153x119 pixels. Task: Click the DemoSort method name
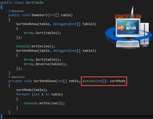click(x=40, y=15)
